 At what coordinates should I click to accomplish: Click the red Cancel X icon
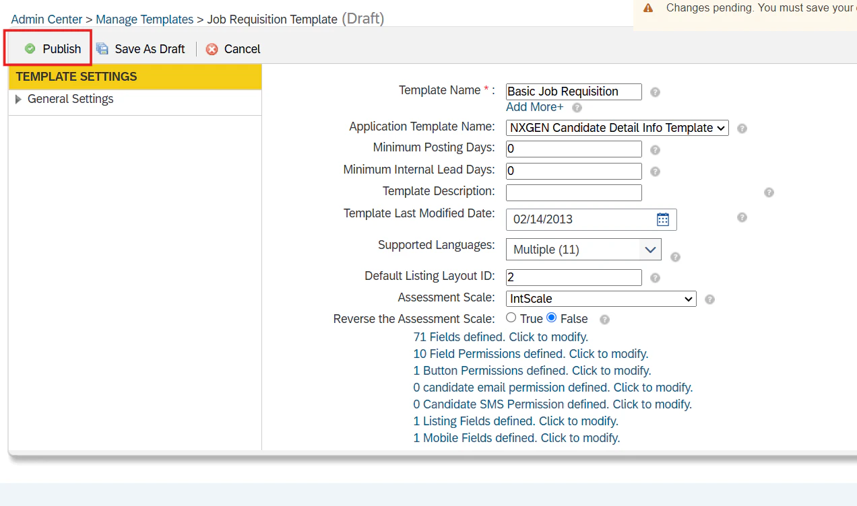click(x=212, y=49)
